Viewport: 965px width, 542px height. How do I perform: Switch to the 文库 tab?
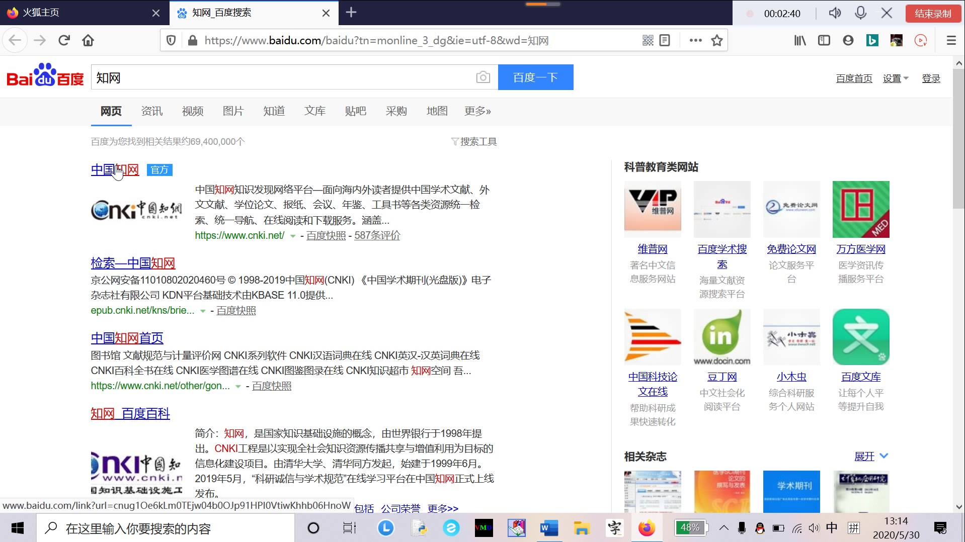(x=315, y=111)
